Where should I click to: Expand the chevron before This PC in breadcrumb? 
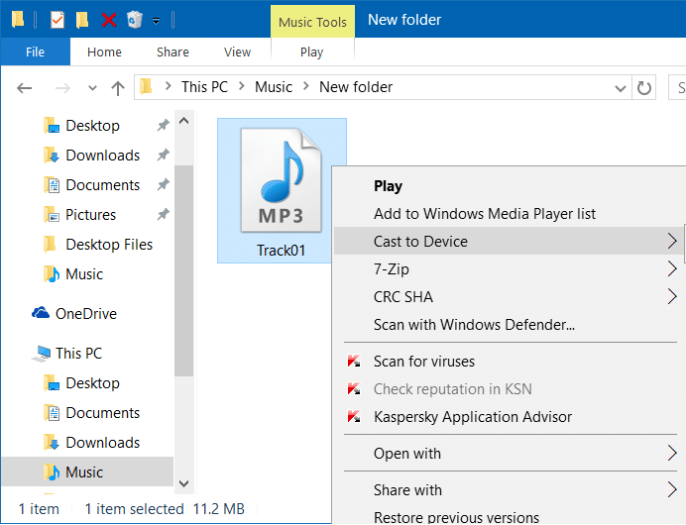pos(168,86)
